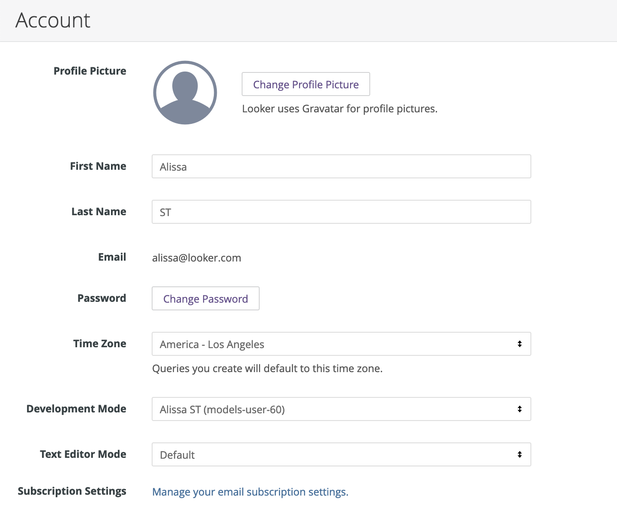Click the Development Mode selector arrow icon

pos(519,409)
